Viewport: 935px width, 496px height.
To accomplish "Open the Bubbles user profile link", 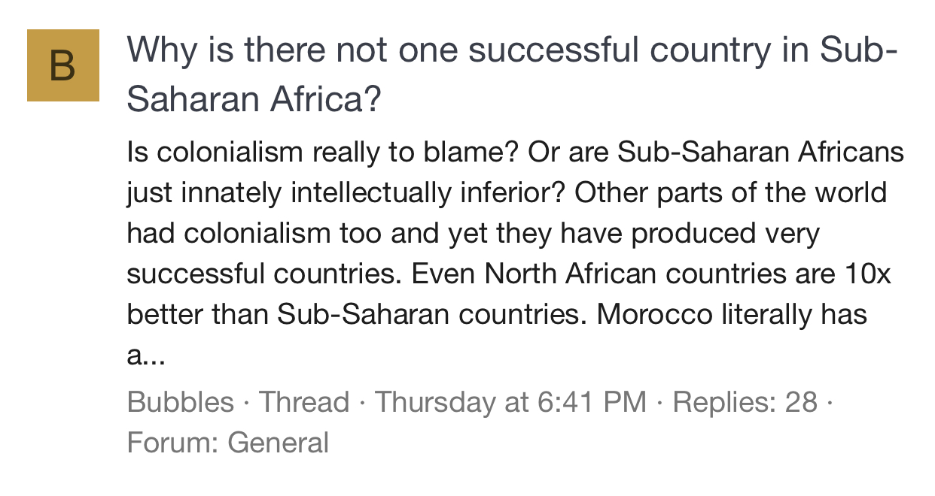I will (x=180, y=402).
